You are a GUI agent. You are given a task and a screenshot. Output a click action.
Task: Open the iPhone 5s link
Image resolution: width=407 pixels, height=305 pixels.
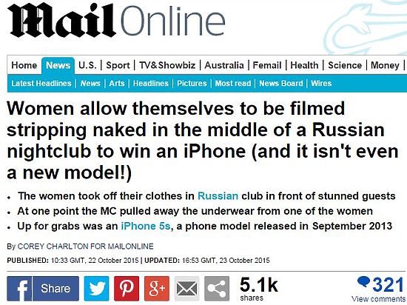click(146, 226)
